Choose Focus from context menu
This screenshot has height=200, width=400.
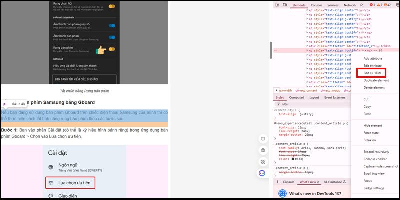tap(367, 181)
